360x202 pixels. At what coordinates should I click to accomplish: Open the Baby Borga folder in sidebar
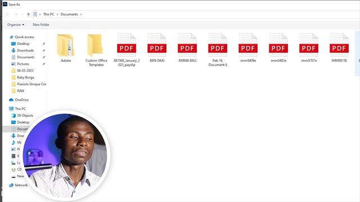[22, 77]
